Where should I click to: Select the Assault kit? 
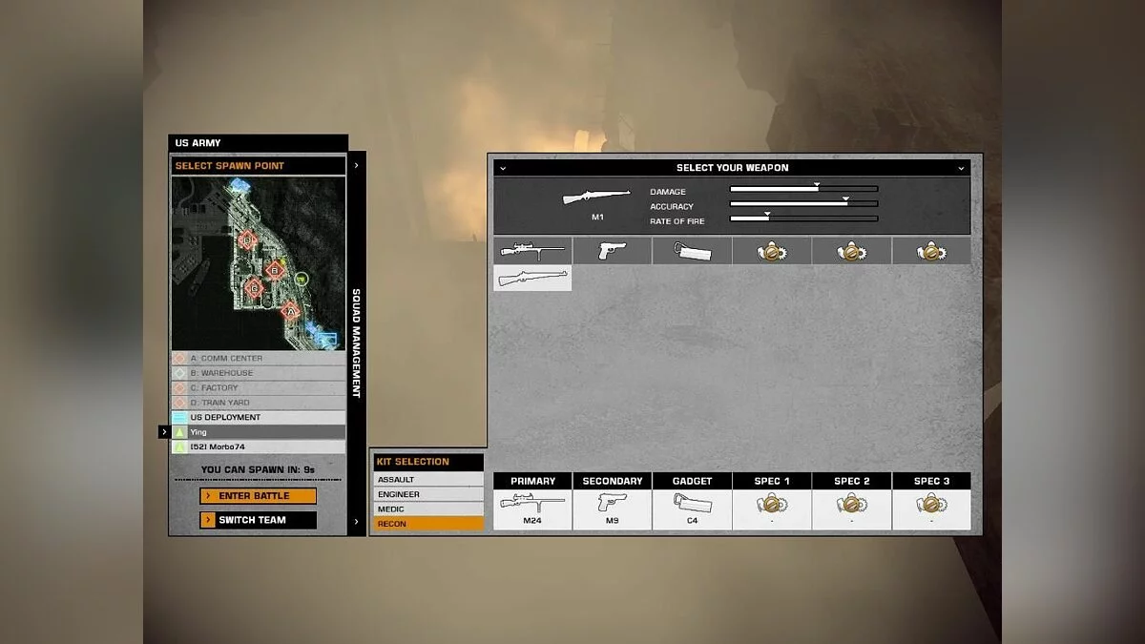[x=427, y=479]
